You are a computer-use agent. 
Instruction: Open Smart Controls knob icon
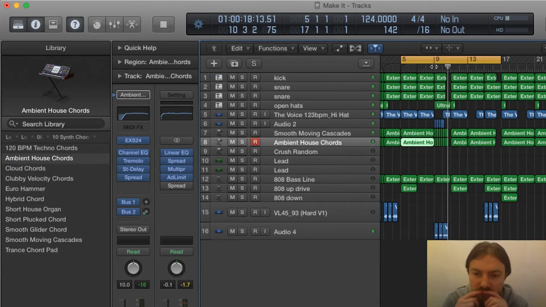[x=97, y=25]
